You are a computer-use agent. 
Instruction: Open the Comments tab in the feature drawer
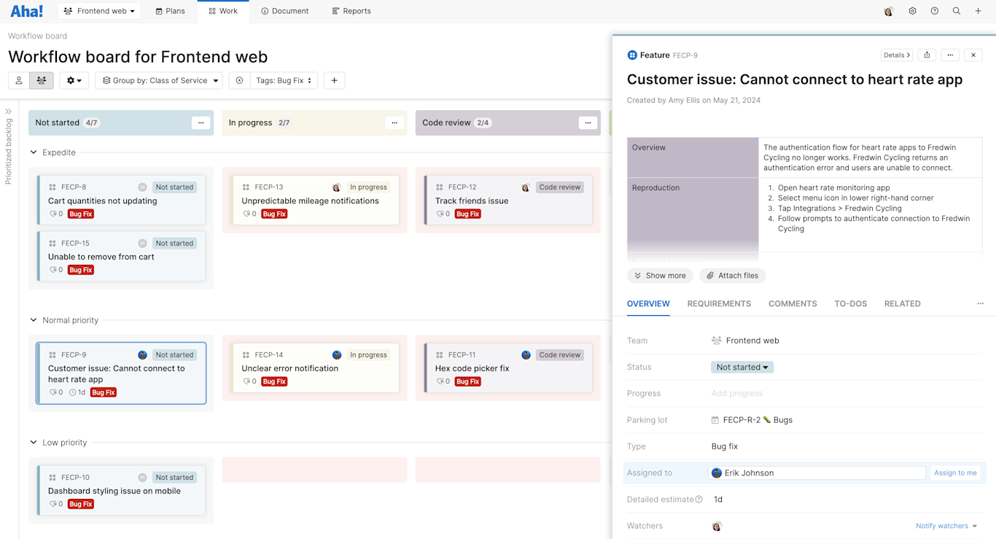(x=793, y=303)
